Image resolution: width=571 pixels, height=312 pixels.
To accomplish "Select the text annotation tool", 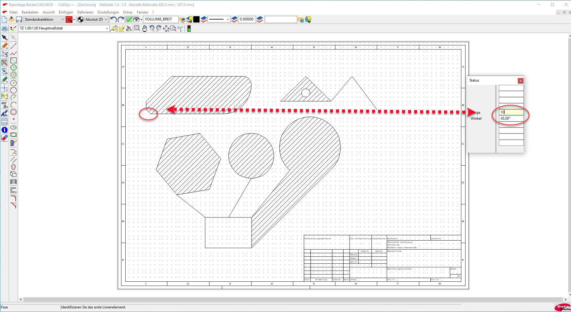I will (x=5, y=114).
